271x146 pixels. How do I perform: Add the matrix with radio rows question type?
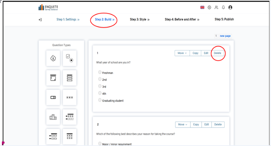(x=69, y=117)
